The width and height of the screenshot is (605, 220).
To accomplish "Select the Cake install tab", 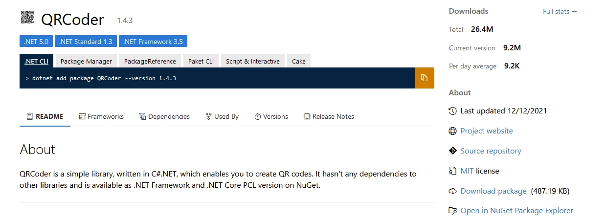I will pos(299,61).
